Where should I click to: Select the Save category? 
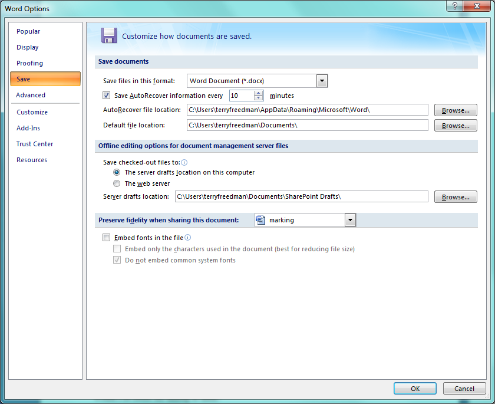click(45, 79)
